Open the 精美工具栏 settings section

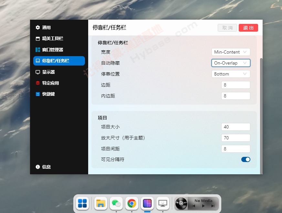(59, 38)
